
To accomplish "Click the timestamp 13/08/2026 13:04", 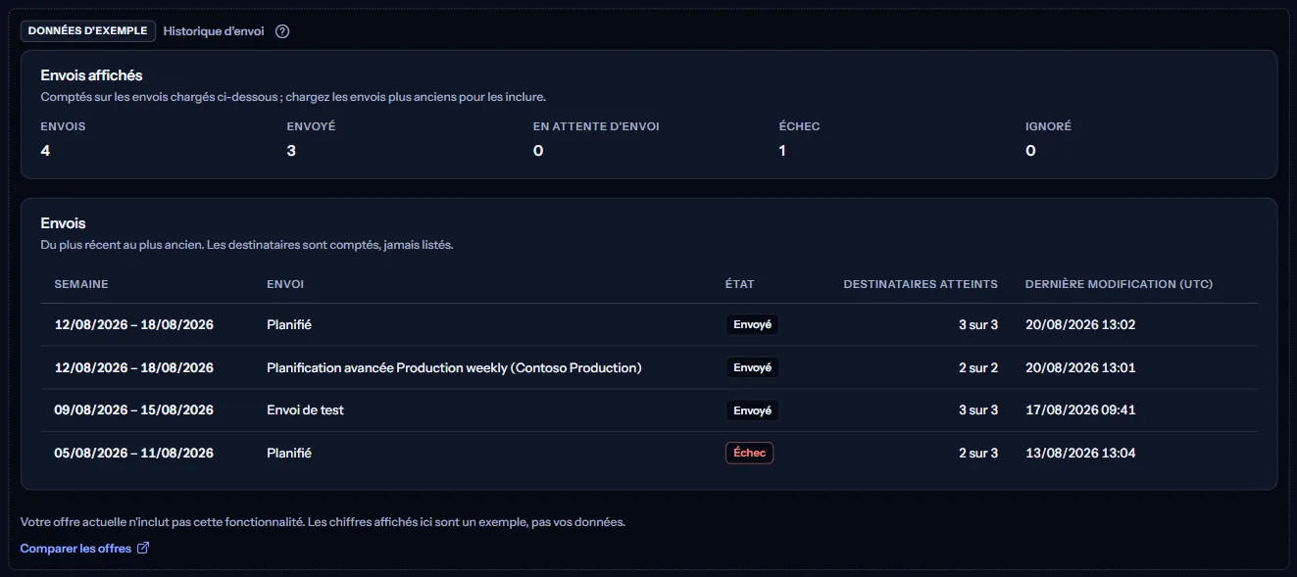I will (1080, 453).
